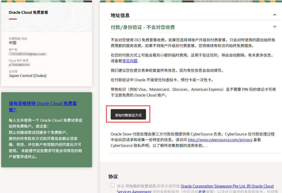Viewport: 282px width, 193px height.
Task: Click the 协议 heading
Action: click(113, 177)
